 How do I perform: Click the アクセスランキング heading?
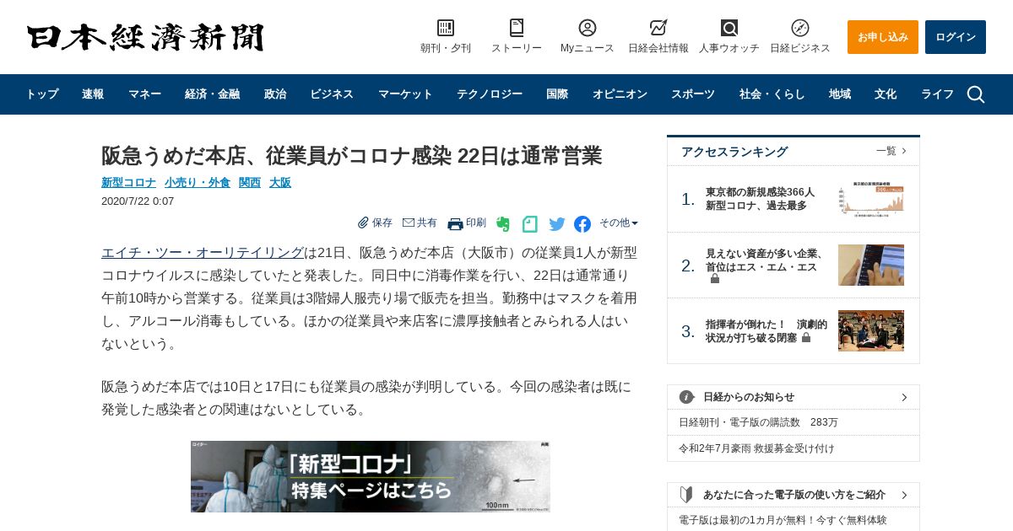(734, 152)
